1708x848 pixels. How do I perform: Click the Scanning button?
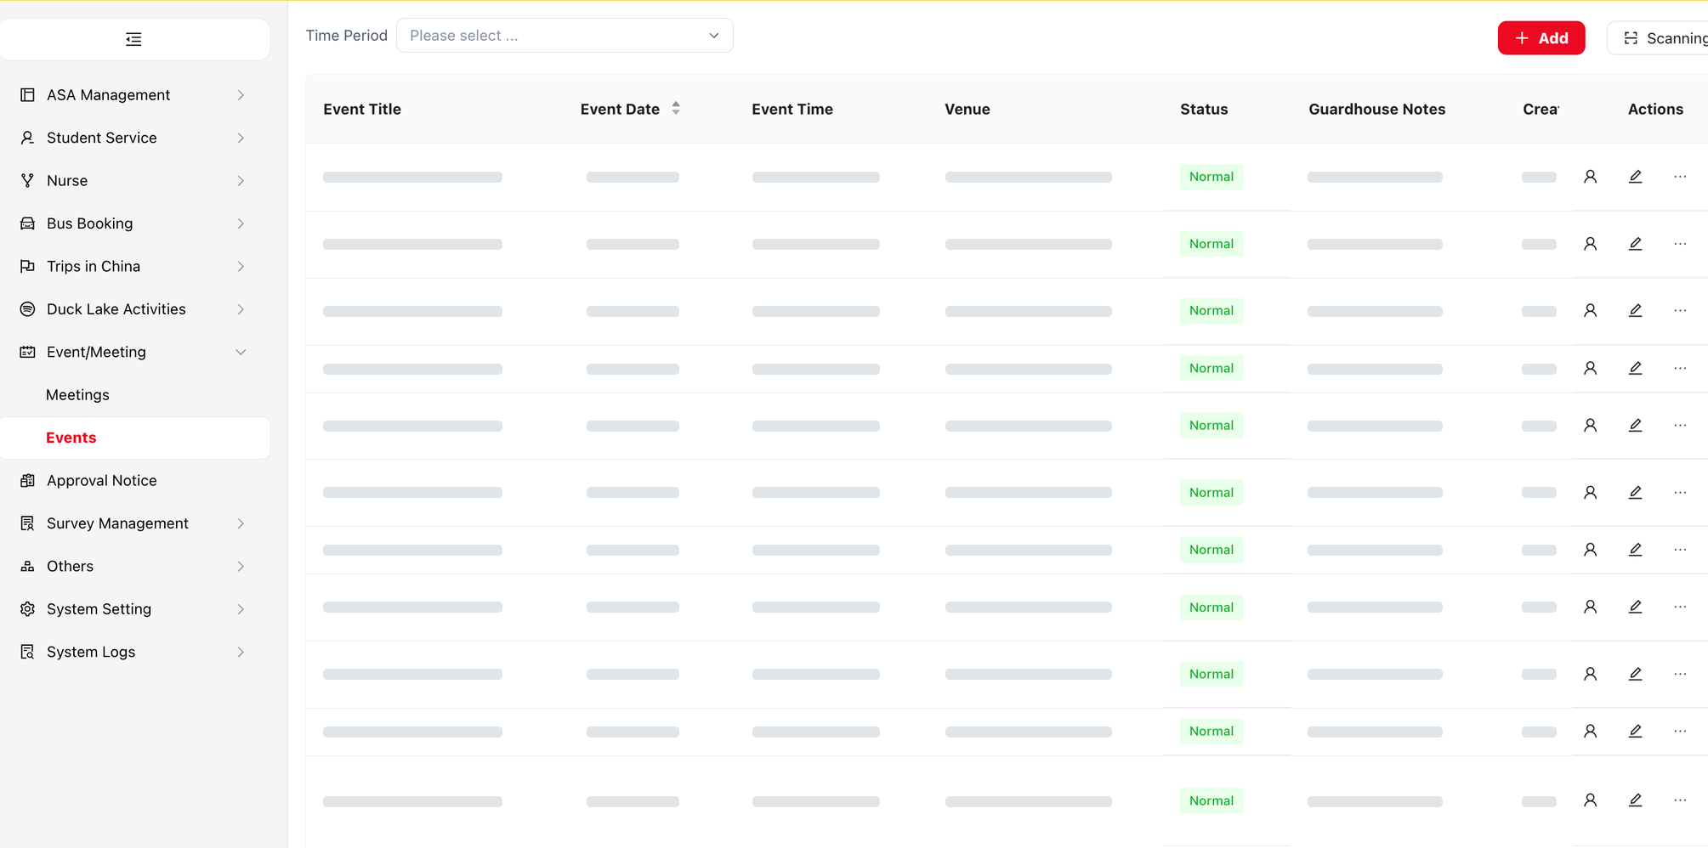1658,38
